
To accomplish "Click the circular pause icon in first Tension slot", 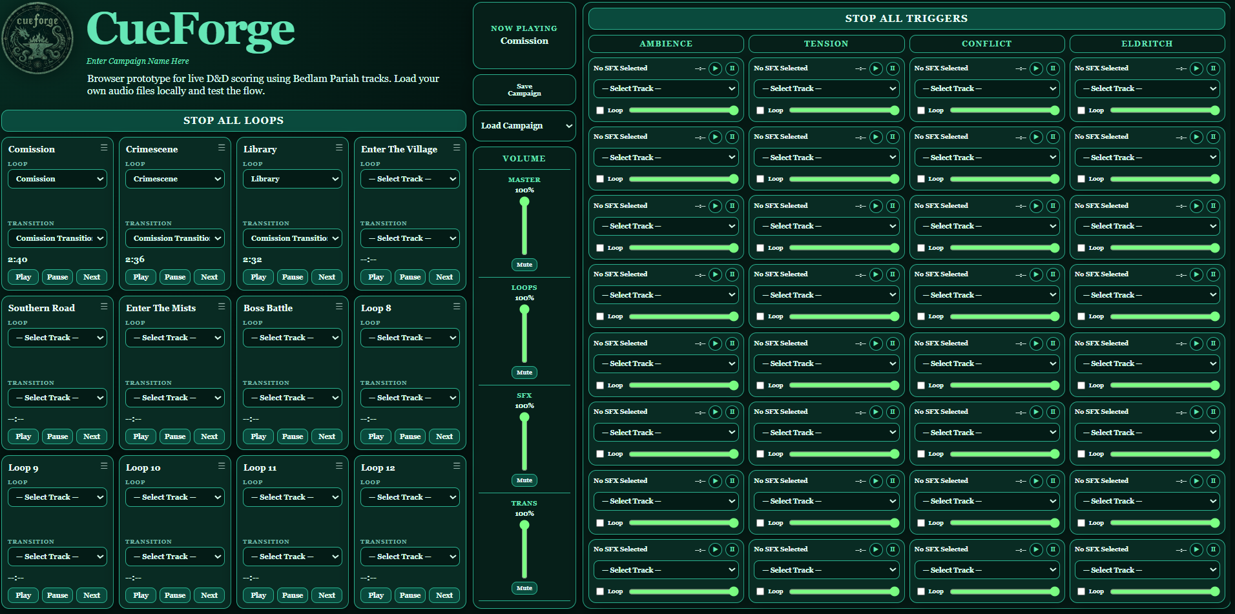I will click(893, 68).
